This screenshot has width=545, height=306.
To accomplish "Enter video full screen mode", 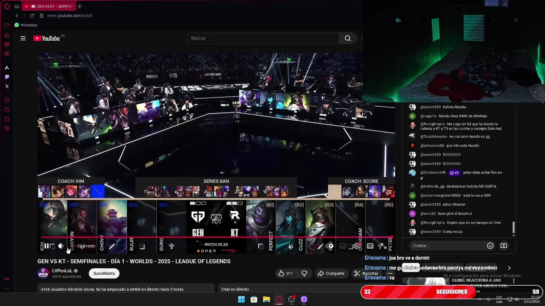I will 383,246.
